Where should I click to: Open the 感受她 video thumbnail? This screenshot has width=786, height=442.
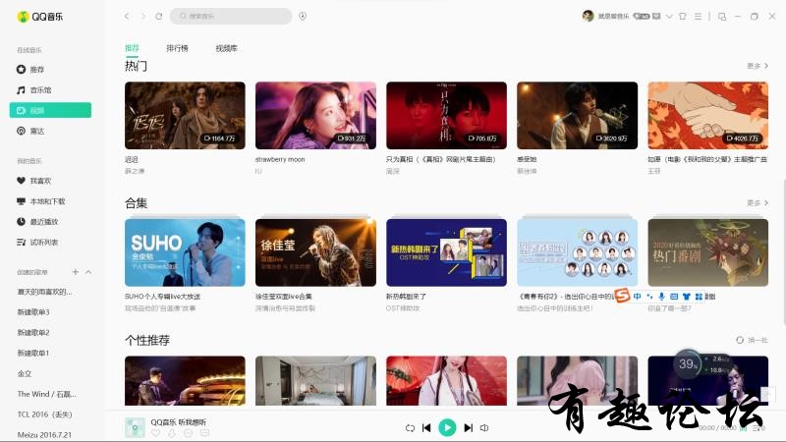coord(578,115)
